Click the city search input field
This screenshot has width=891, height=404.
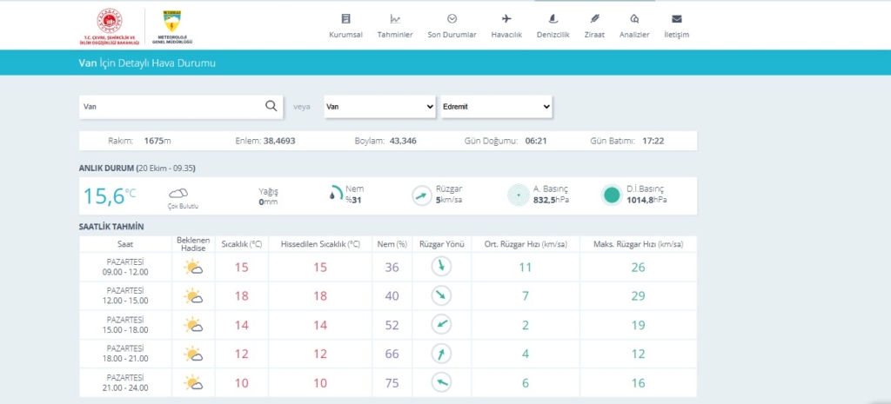pos(171,106)
